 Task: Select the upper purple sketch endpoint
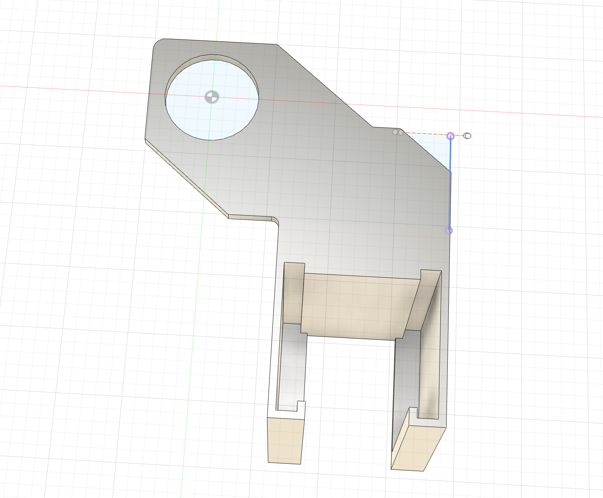click(x=451, y=136)
